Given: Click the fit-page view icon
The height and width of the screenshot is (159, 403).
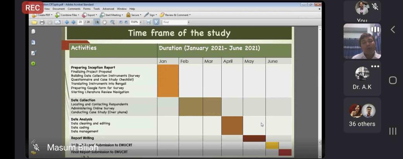Looking at the screenshot, I should [156, 22].
